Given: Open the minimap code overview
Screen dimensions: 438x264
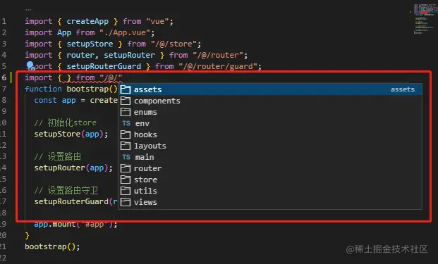Looking at the screenshot, I should 422,19.
